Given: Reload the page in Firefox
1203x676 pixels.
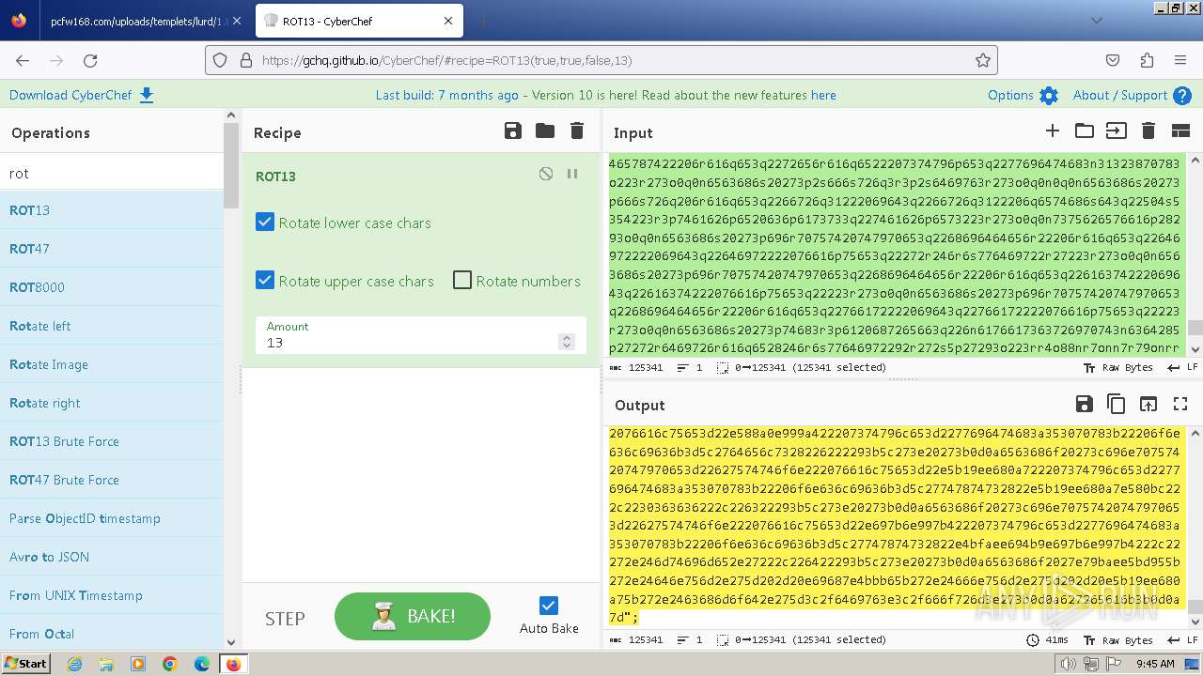Looking at the screenshot, I should [90, 60].
